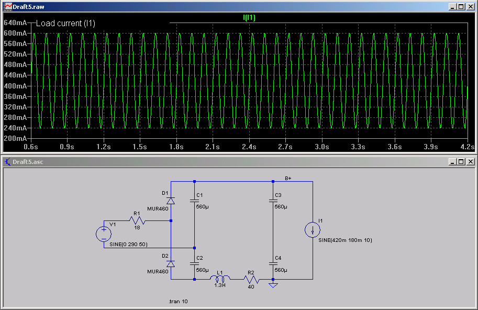The image size is (478, 310).
Task: Select capacitor C4 symbol
Action: coord(273,264)
